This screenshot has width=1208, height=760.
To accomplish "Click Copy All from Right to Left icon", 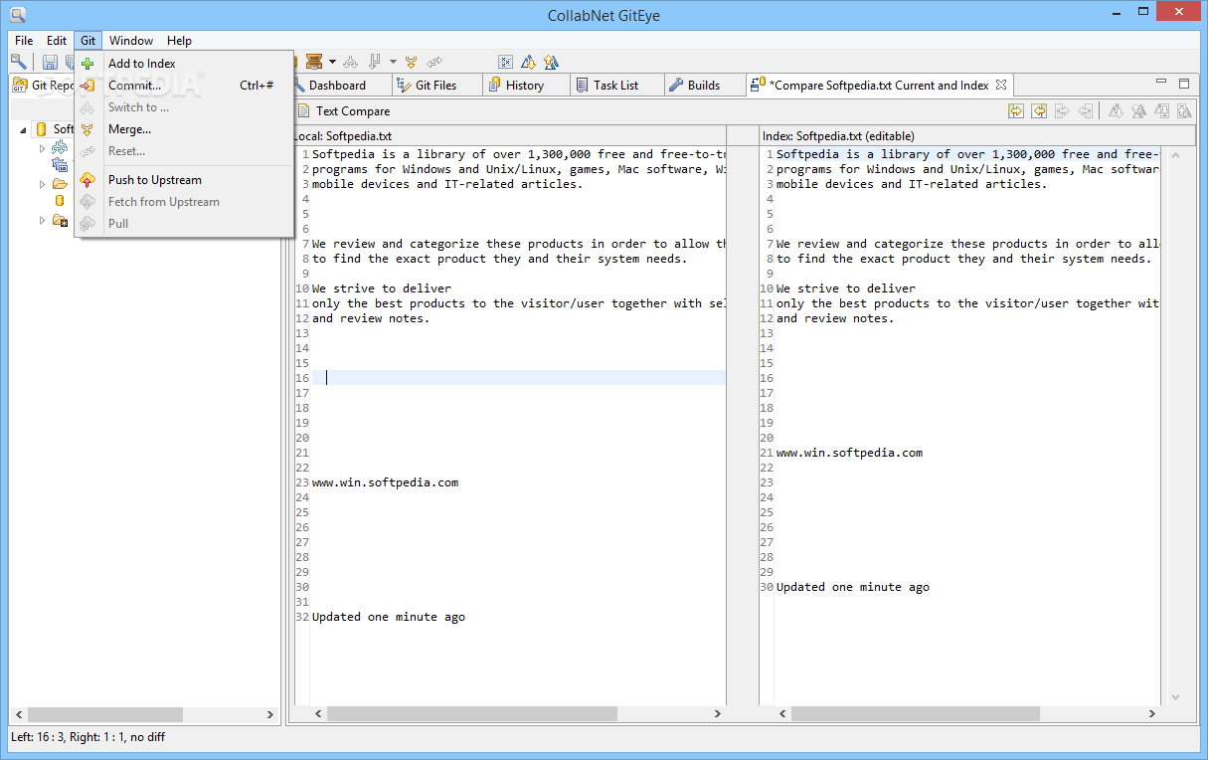I will pyautogui.click(x=1039, y=111).
